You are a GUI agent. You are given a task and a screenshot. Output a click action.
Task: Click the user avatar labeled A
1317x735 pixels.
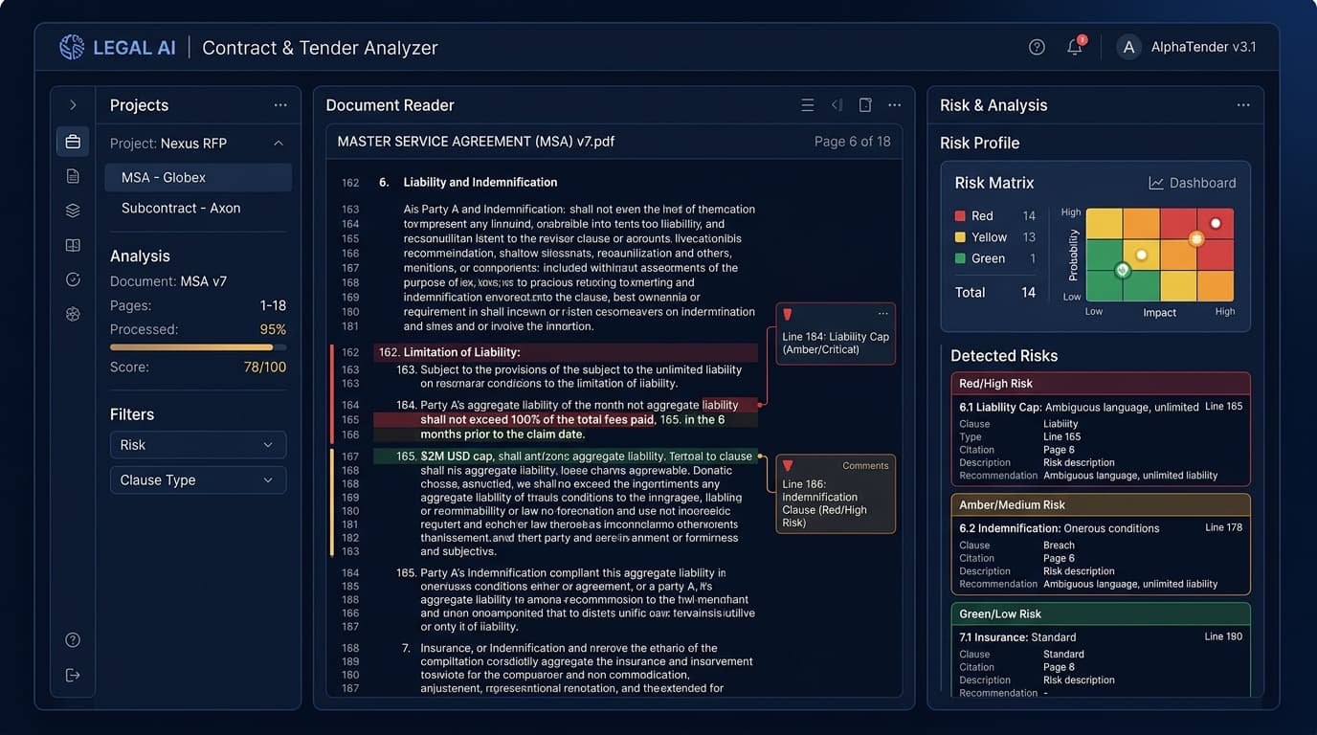click(1129, 47)
